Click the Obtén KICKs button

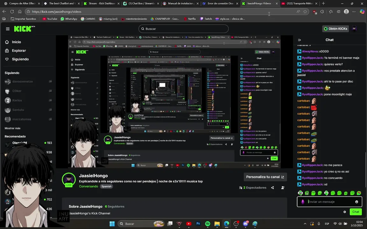(335, 29)
